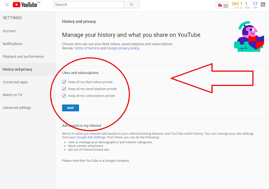Open the TubeBuddy extension menu
Image resolution: width=269 pixels, height=189 pixels.
click(x=222, y=5)
